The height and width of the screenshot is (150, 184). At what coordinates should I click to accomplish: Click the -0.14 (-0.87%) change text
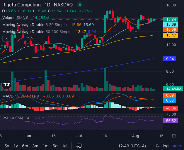pyautogui.click(x=78, y=11)
